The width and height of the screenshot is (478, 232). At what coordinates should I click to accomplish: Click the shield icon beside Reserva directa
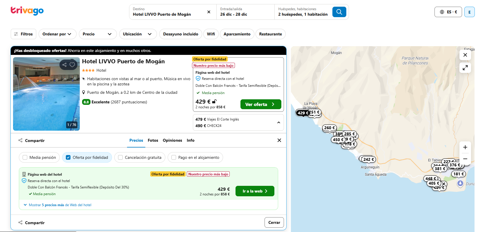click(x=198, y=78)
